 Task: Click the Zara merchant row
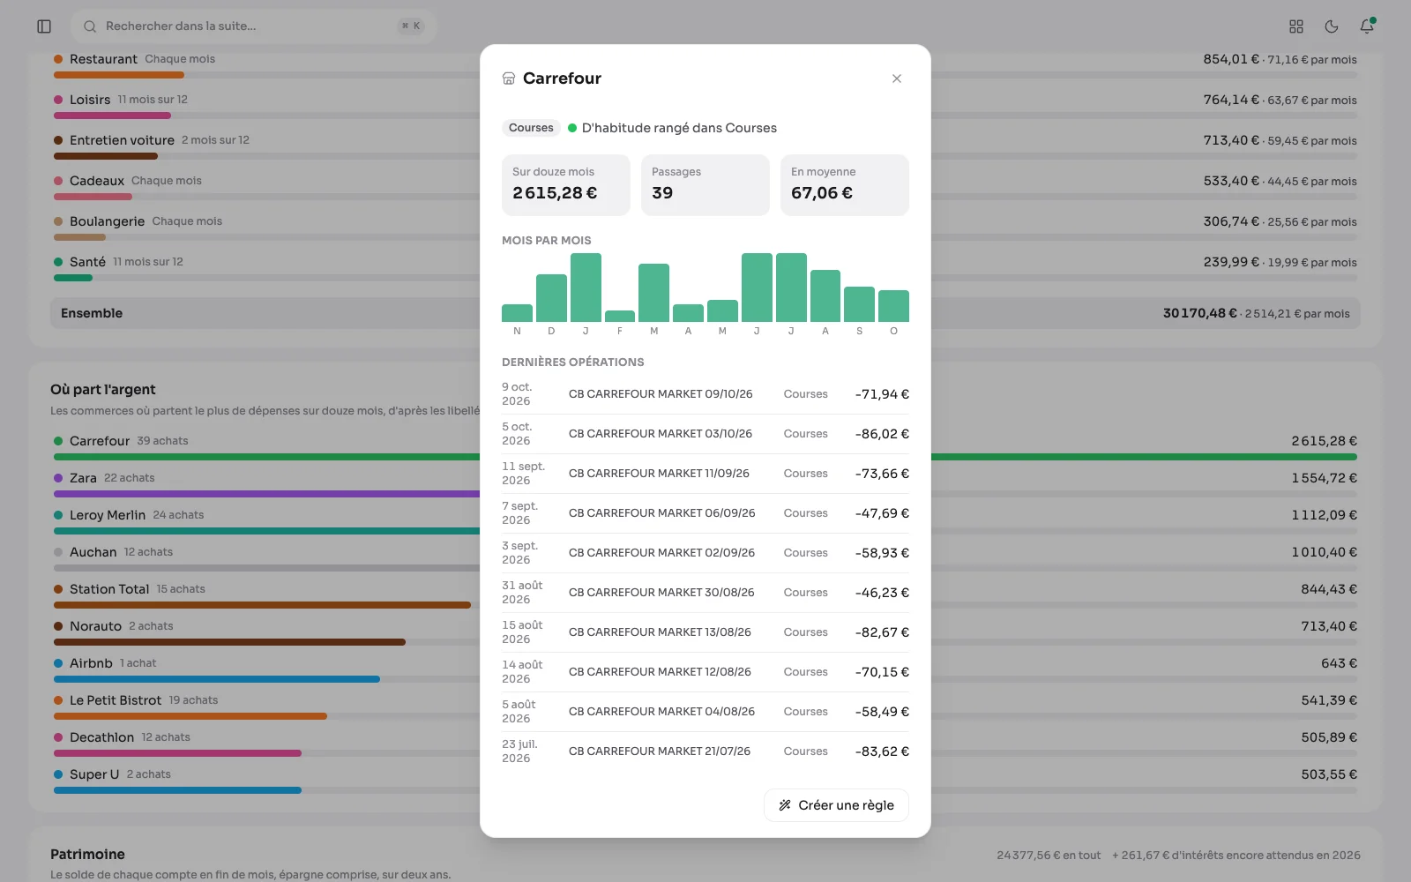(705, 483)
